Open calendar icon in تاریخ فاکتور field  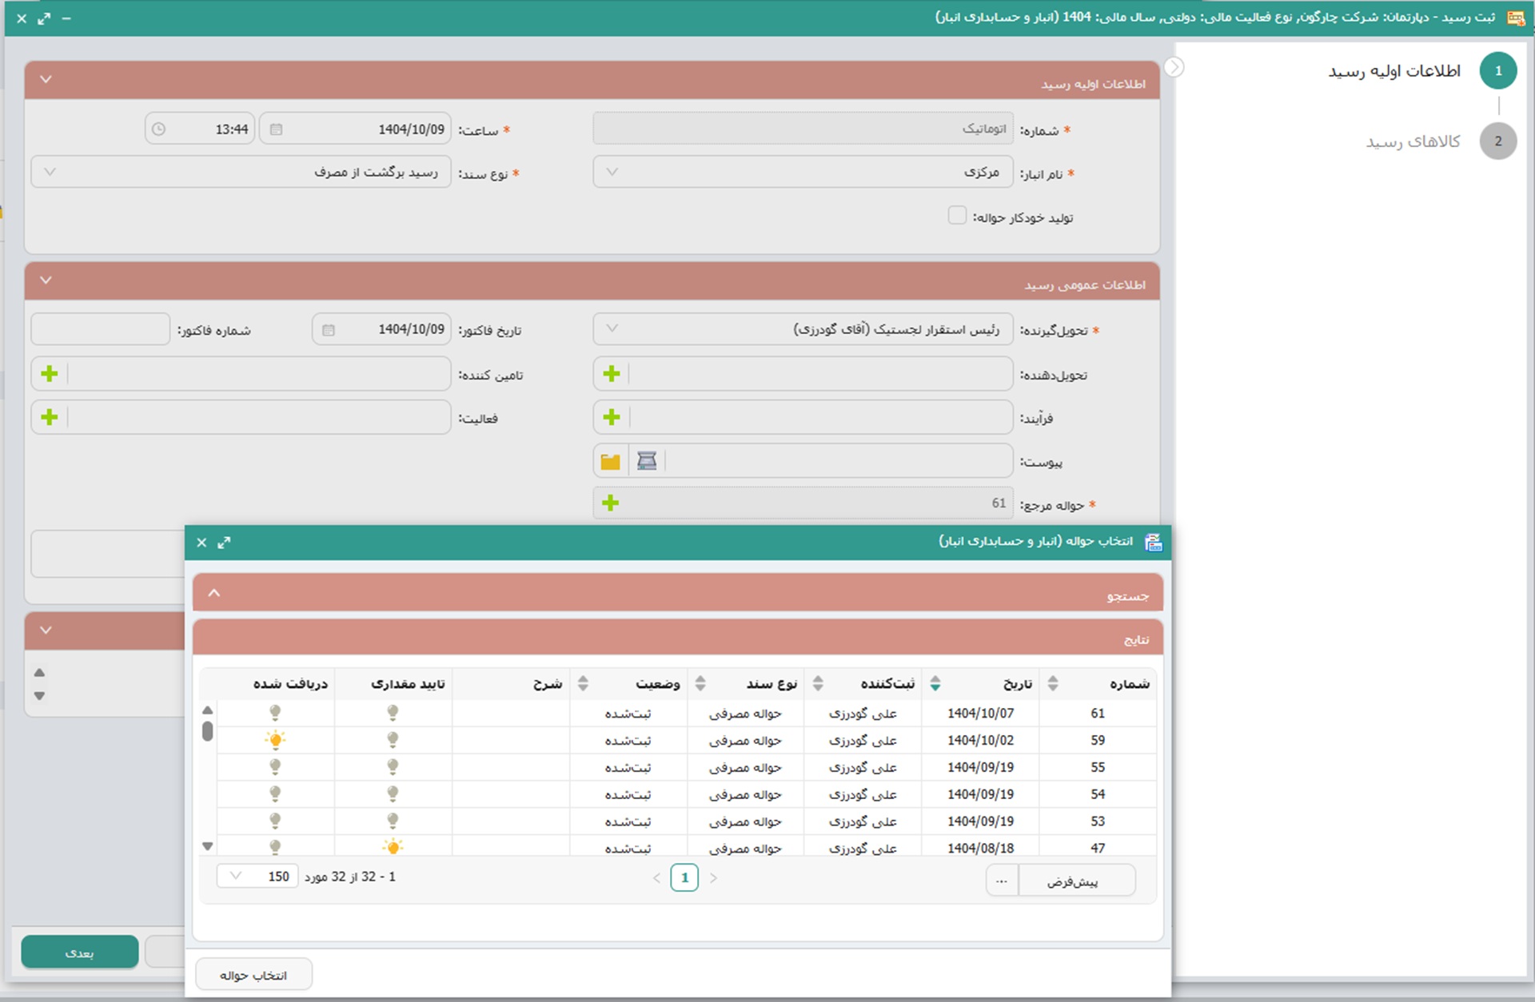pyautogui.click(x=329, y=330)
